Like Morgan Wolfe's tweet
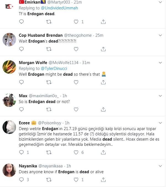The width and height of the screenshot is (166, 187). click(76, 82)
